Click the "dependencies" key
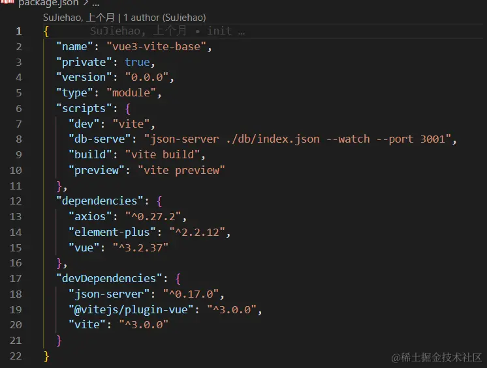The height and width of the screenshot is (368, 487). (99, 201)
